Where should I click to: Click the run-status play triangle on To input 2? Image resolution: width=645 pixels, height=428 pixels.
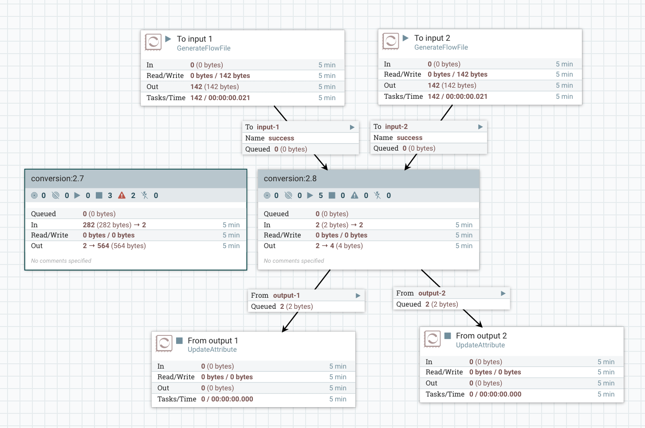click(406, 38)
